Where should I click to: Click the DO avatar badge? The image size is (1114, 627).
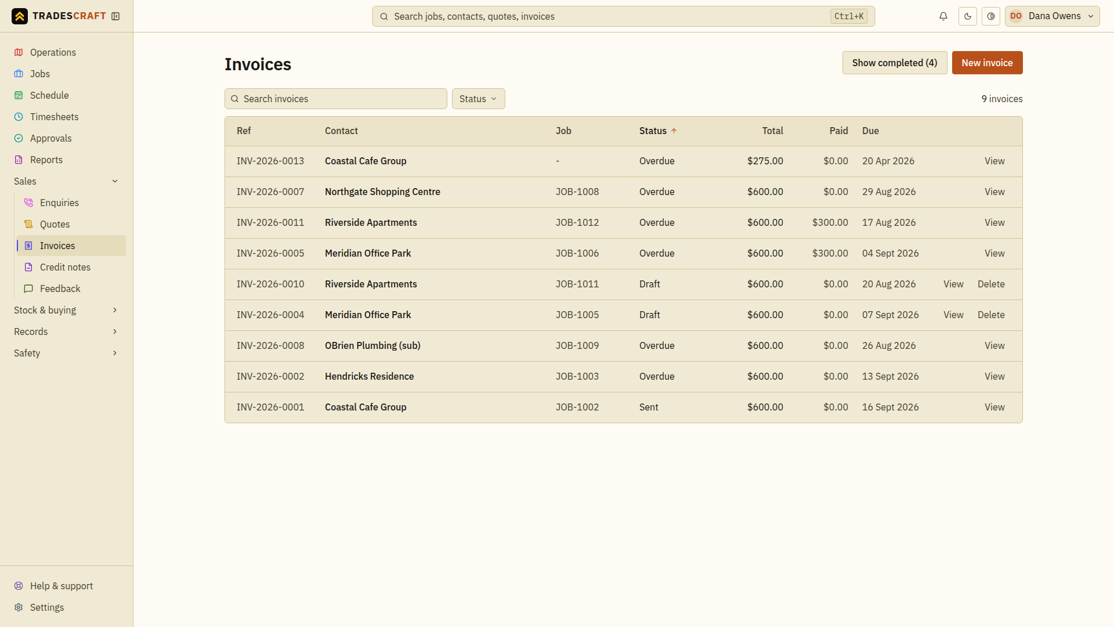point(1016,16)
